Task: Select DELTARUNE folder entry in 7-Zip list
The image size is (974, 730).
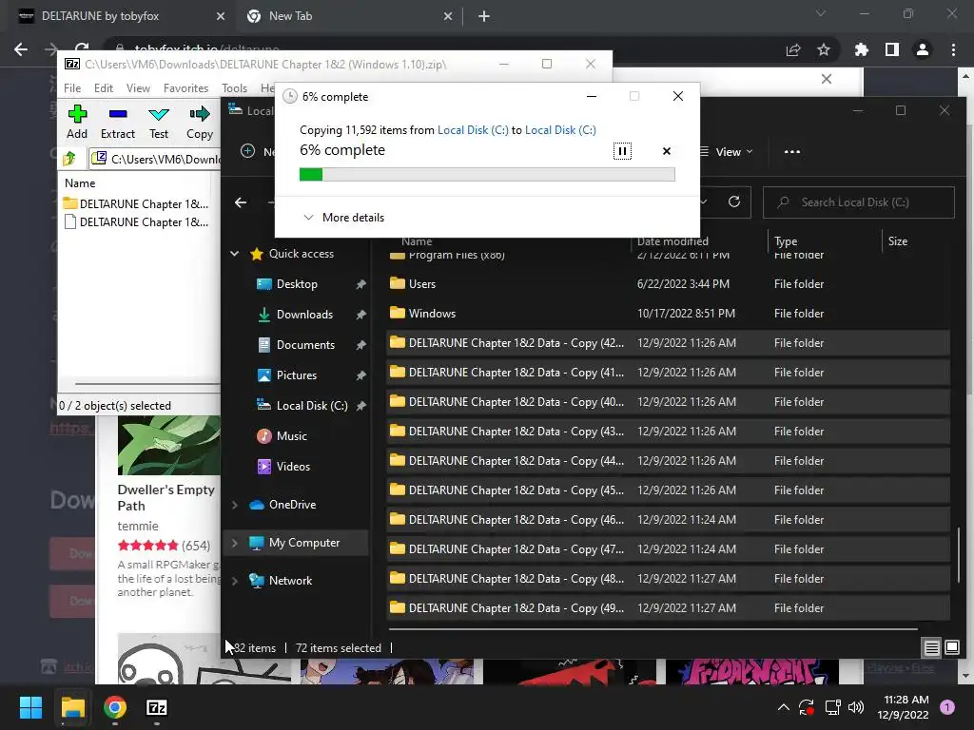Action: coord(136,203)
